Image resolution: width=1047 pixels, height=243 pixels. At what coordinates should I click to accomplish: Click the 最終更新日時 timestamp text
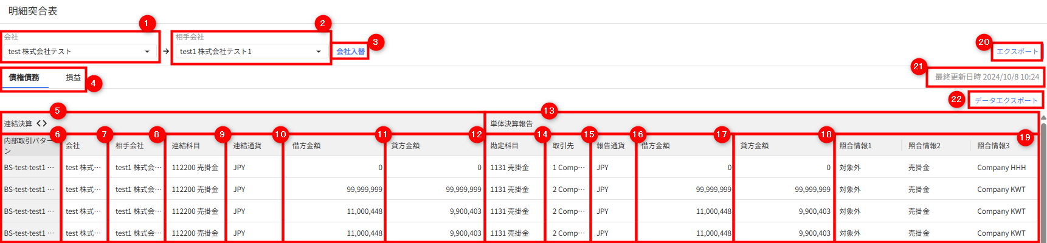[x=986, y=77]
